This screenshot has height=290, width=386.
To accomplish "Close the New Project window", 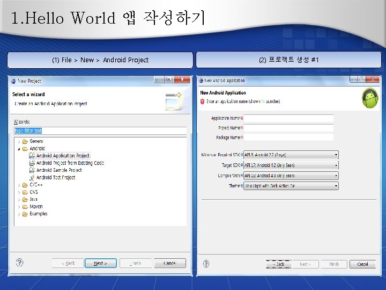I will click(182, 79).
